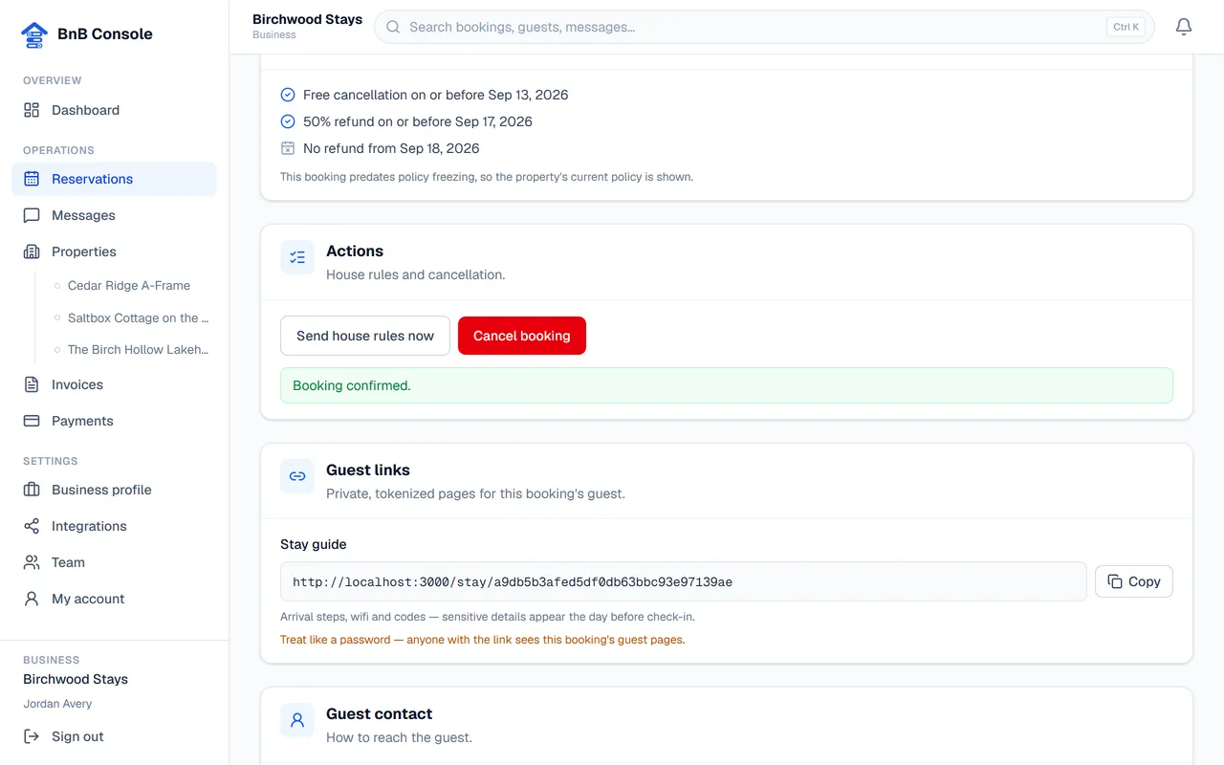Click the No refund from Sep 18 line
This screenshot has width=1224, height=765.
tap(391, 148)
